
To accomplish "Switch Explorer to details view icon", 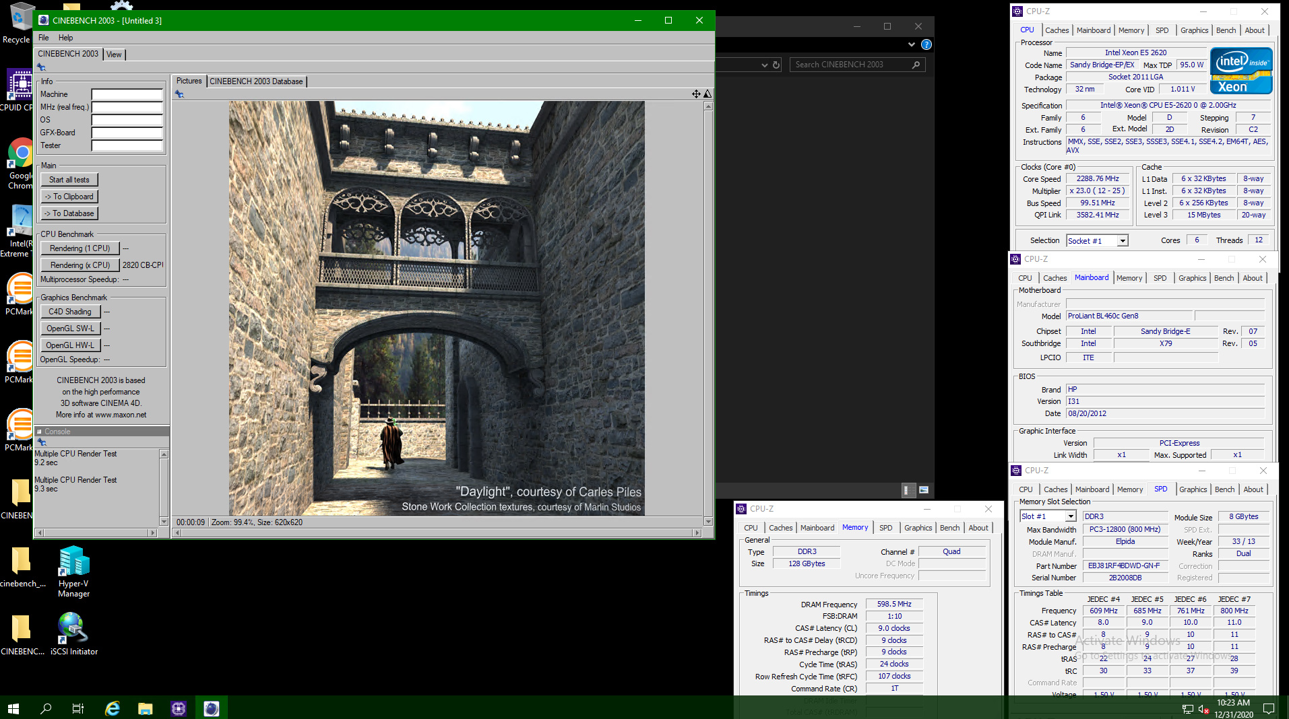I will pos(906,490).
